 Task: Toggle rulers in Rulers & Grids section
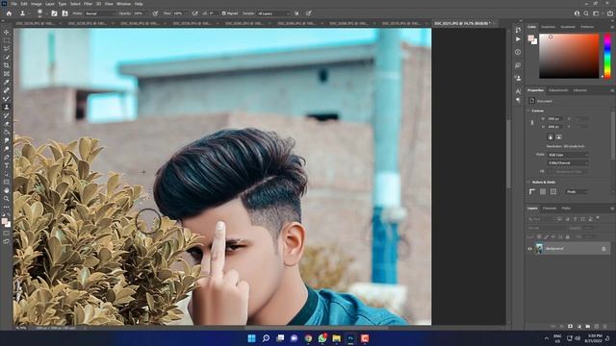pos(532,192)
